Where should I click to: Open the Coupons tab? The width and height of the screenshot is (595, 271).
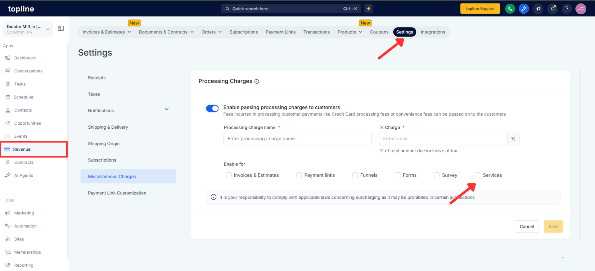point(379,32)
